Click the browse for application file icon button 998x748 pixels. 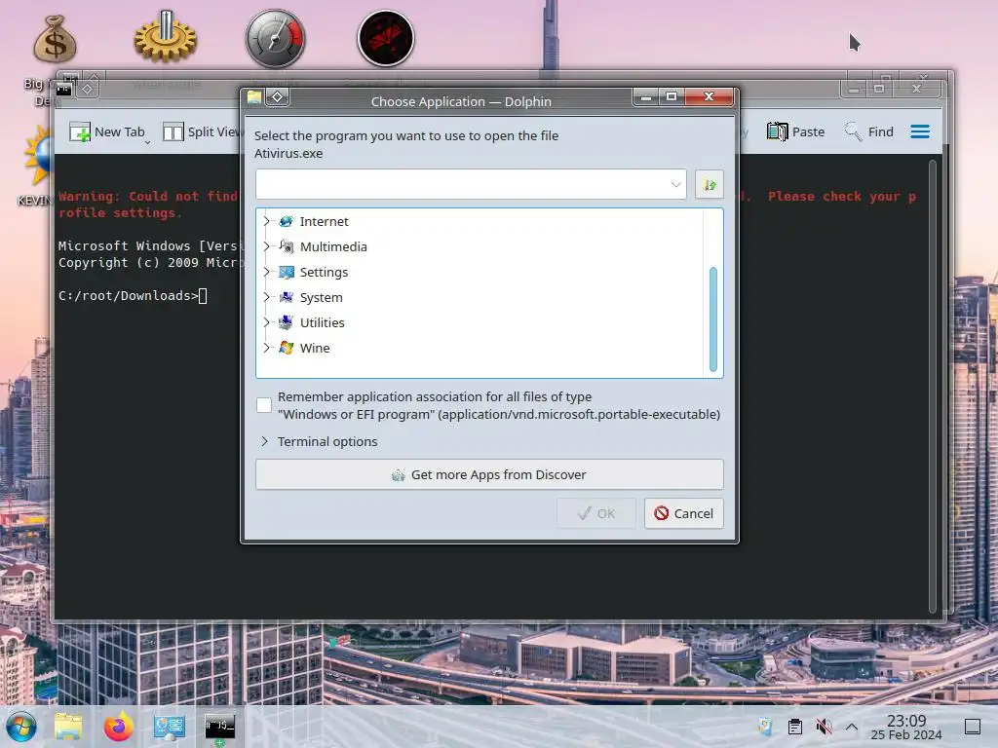(x=710, y=184)
